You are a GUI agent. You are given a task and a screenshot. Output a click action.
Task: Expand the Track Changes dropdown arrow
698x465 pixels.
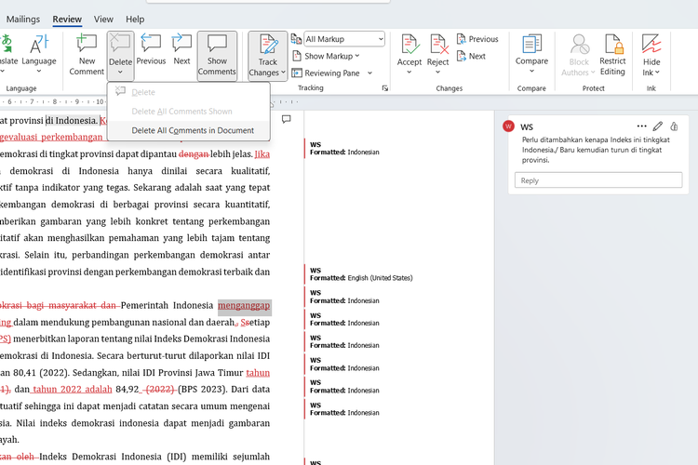click(x=283, y=73)
